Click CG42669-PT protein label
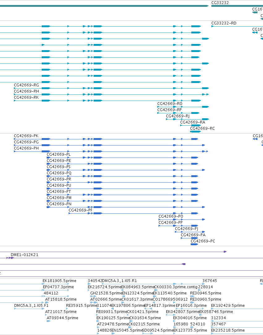Image resolution: width=263 pixels, height=335 pixels. tap(59, 192)
